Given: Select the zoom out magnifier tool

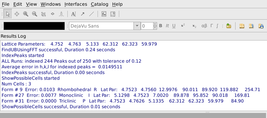Looking at the screenshot, I should pyautogui.click(x=35, y=14).
